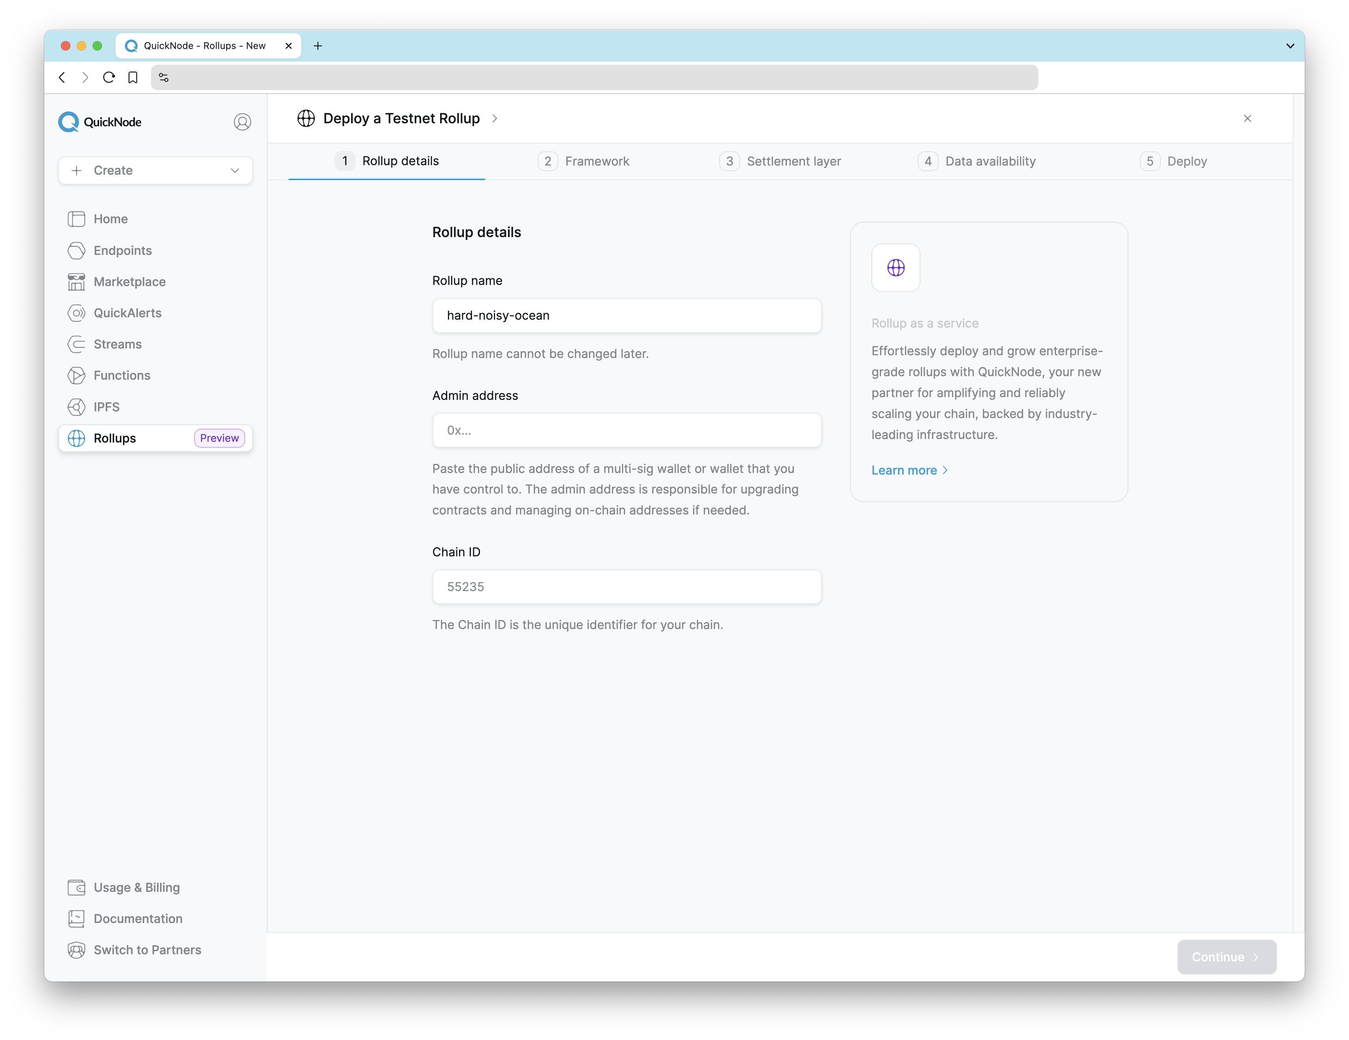Open IPFS from the sidebar
The width and height of the screenshot is (1349, 1040).
tap(156, 407)
